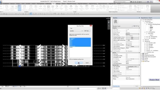Screen dimensions: 160x90
Task: Open the Manage ribbon tab
Action: [x=58, y=4]
